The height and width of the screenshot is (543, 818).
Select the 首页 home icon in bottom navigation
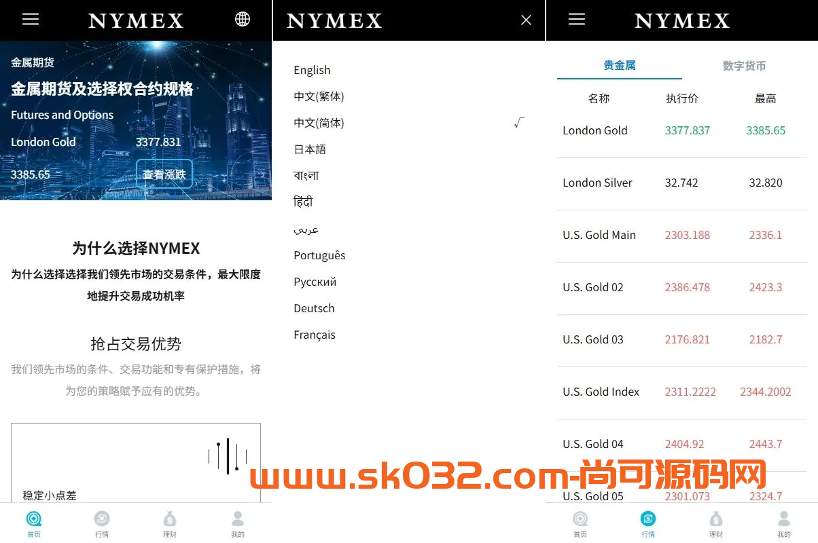pos(34,521)
